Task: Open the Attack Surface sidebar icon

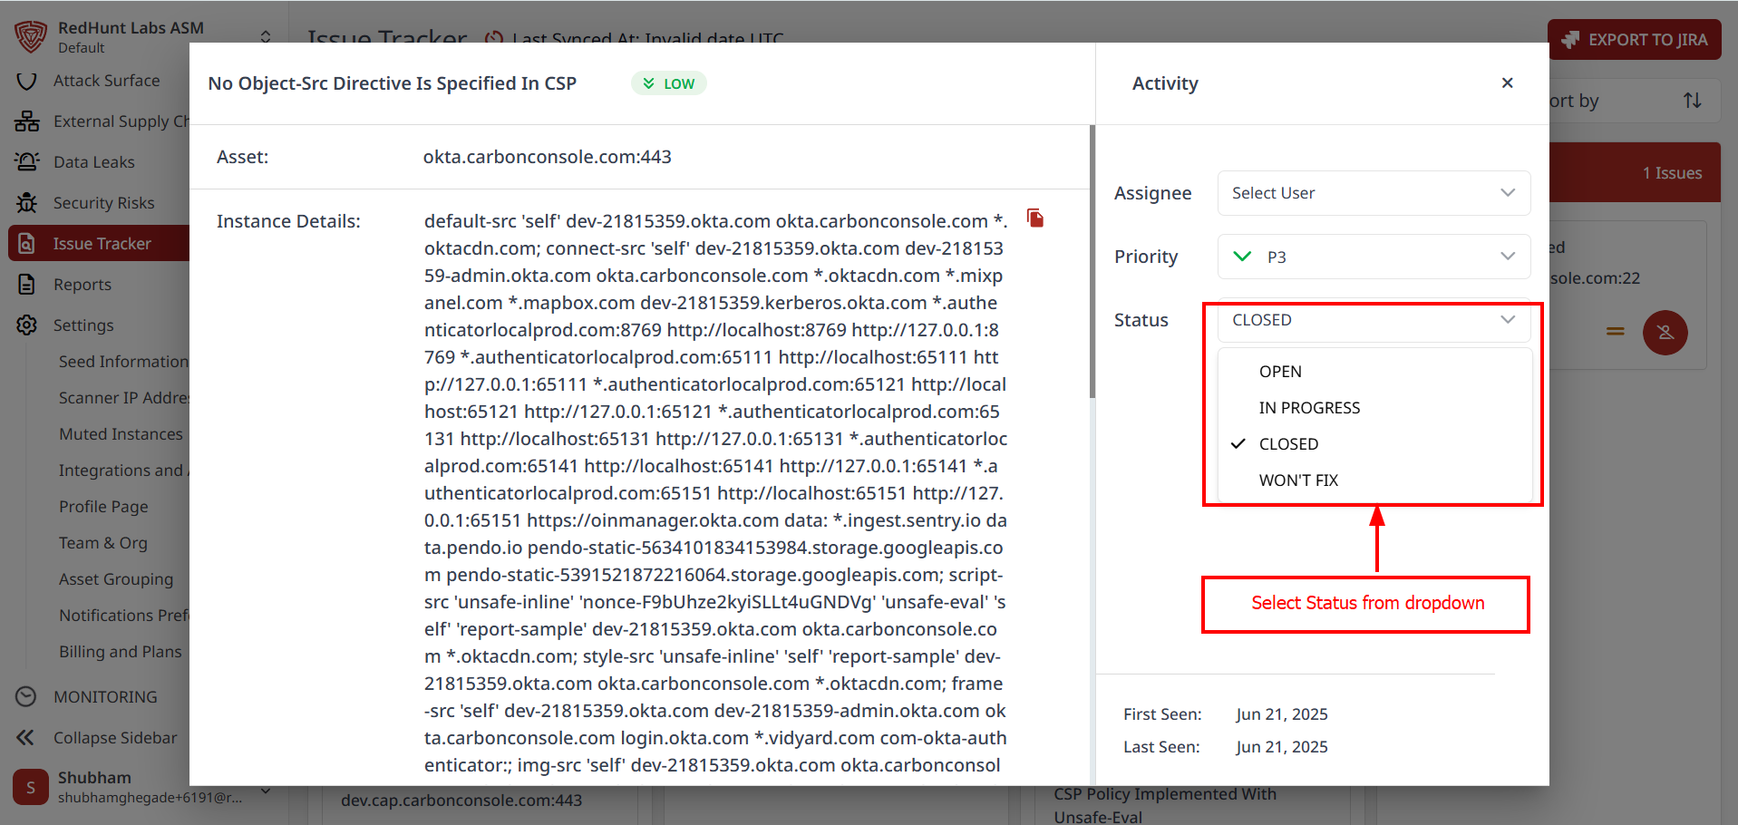Action: [x=27, y=81]
